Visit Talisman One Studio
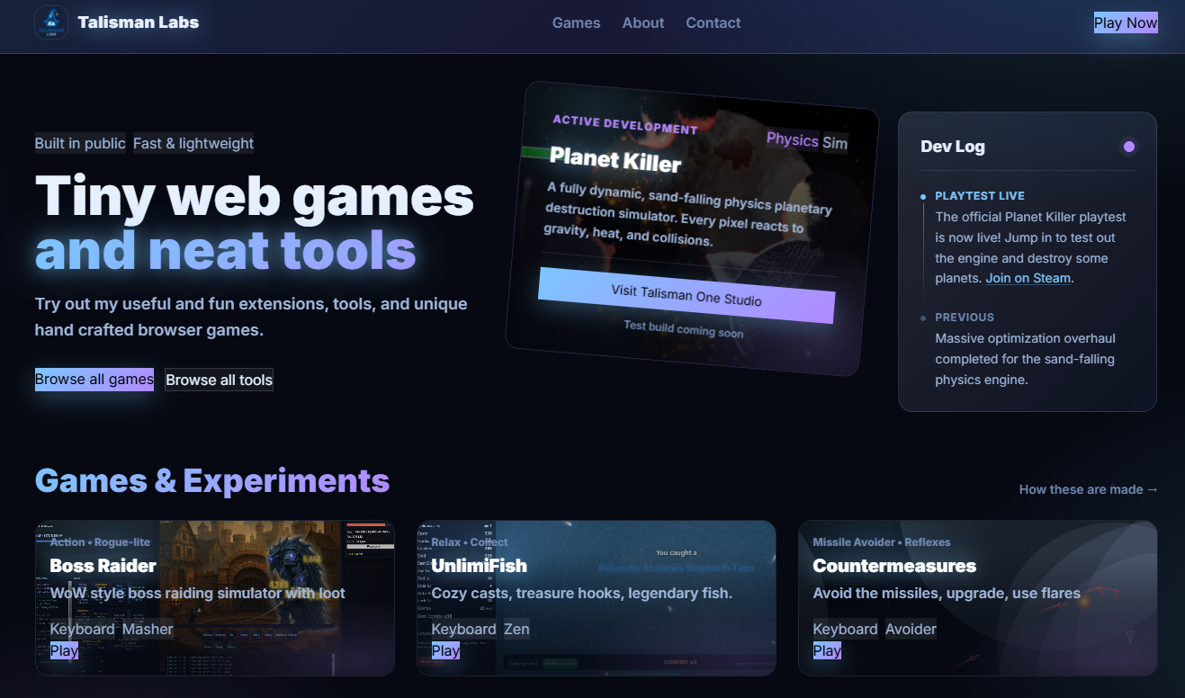The width and height of the screenshot is (1185, 698). 687,299
